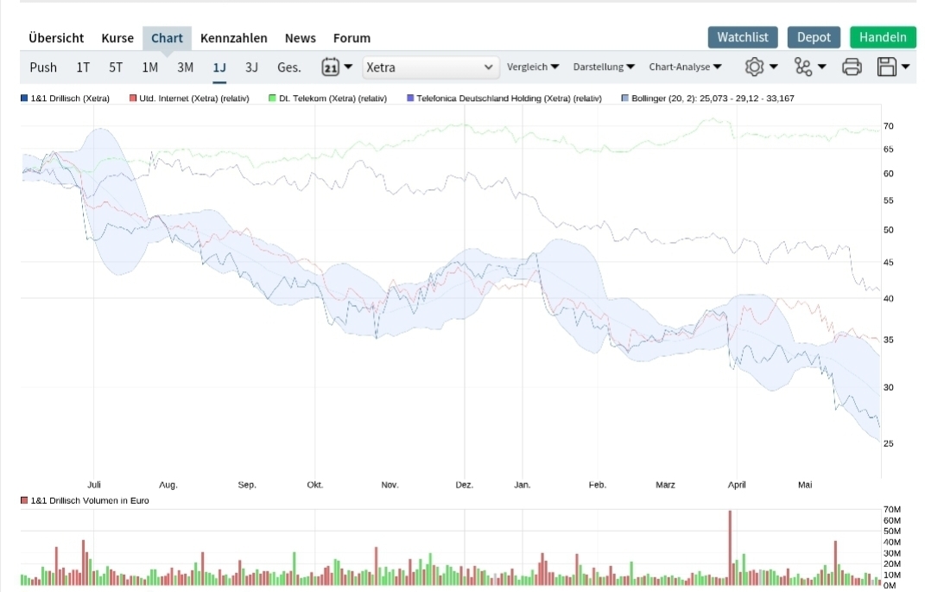This screenshot has height=592, width=925.
Task: Click the Bollinger legend marker
Action: pos(624,99)
